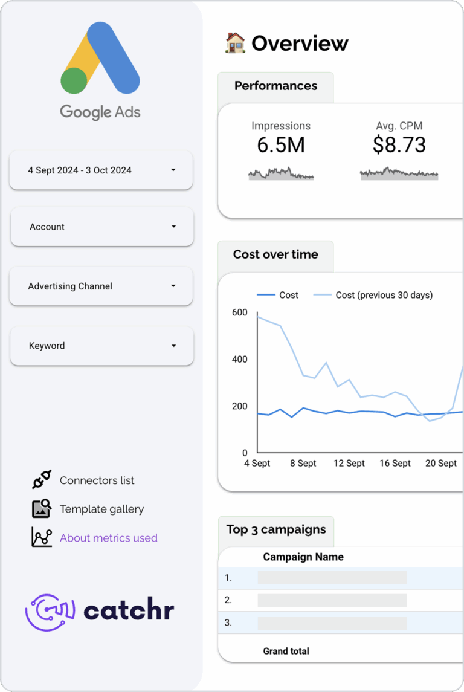This screenshot has height=692, width=464.
Task: Open the Advertising Channel dropdown
Action: click(101, 286)
